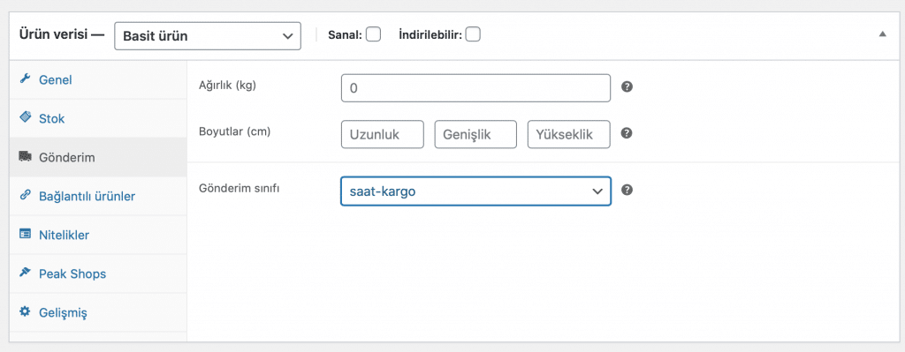Enable the İndirilebilir checkbox
Screen dimensions: 905x352
click(474, 34)
